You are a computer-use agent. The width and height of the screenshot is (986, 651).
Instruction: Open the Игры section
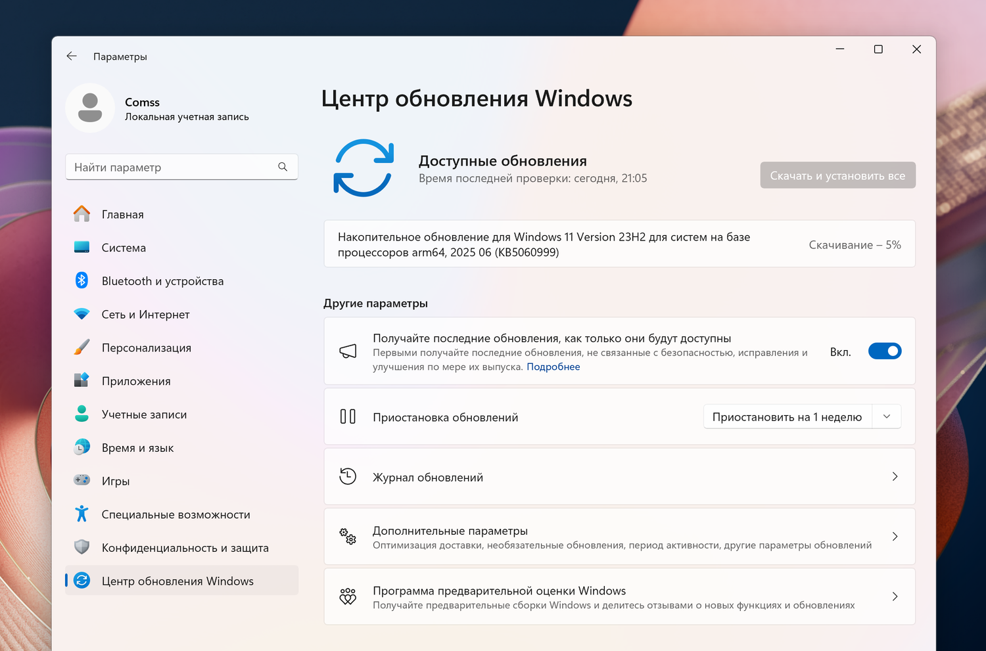click(x=181, y=481)
